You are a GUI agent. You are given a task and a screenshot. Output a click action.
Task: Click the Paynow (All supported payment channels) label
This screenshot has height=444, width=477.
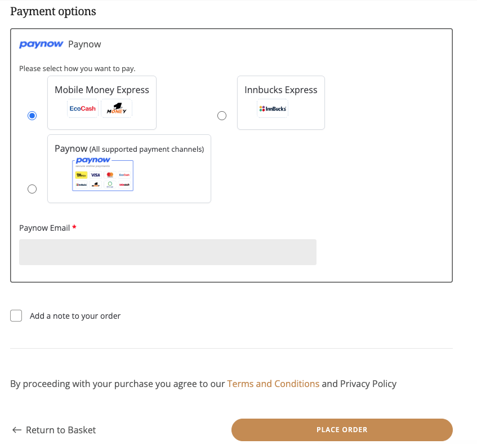click(x=129, y=149)
